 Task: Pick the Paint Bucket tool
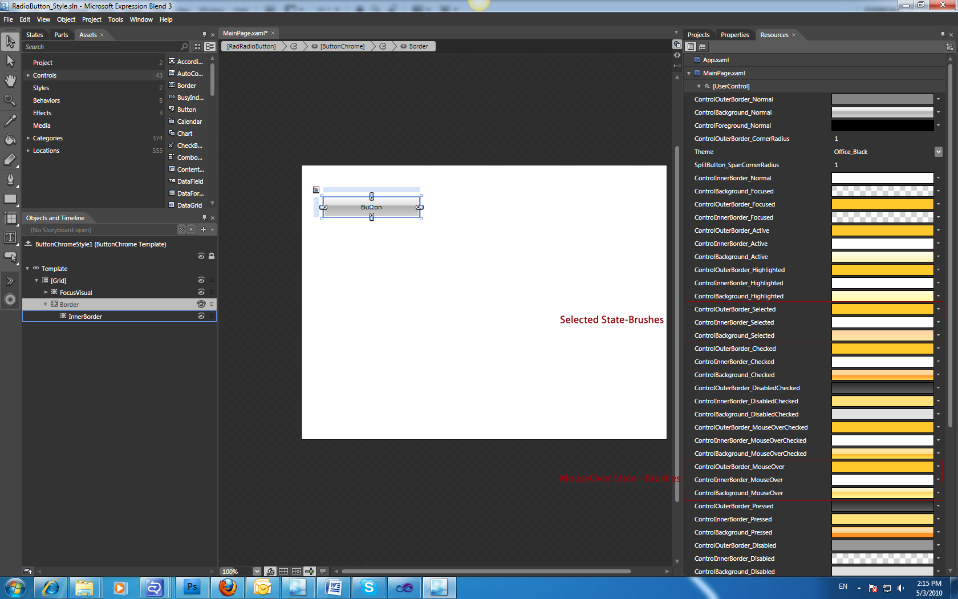tap(10, 140)
